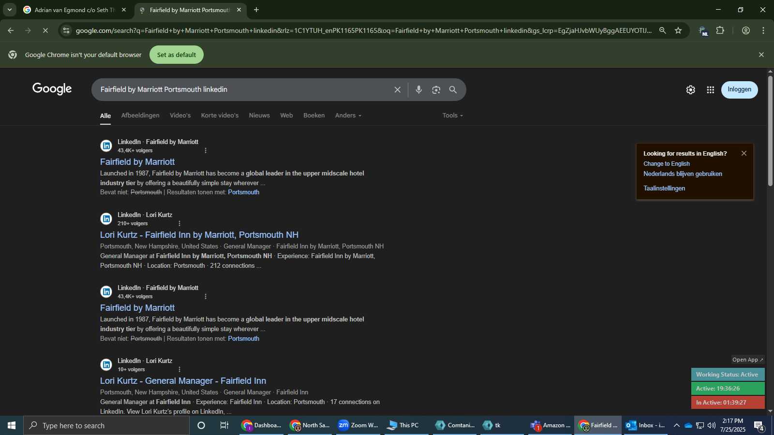The width and height of the screenshot is (774, 435).
Task: Select the Video's tab
Action: pos(180,116)
